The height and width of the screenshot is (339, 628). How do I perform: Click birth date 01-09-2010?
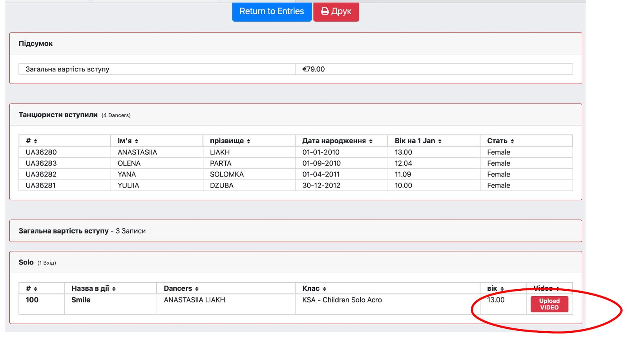321,163
